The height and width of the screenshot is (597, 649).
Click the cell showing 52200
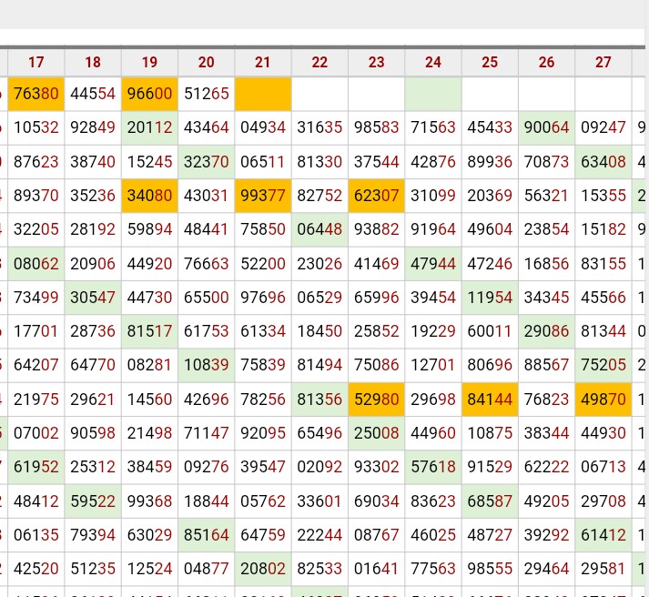pos(263,264)
